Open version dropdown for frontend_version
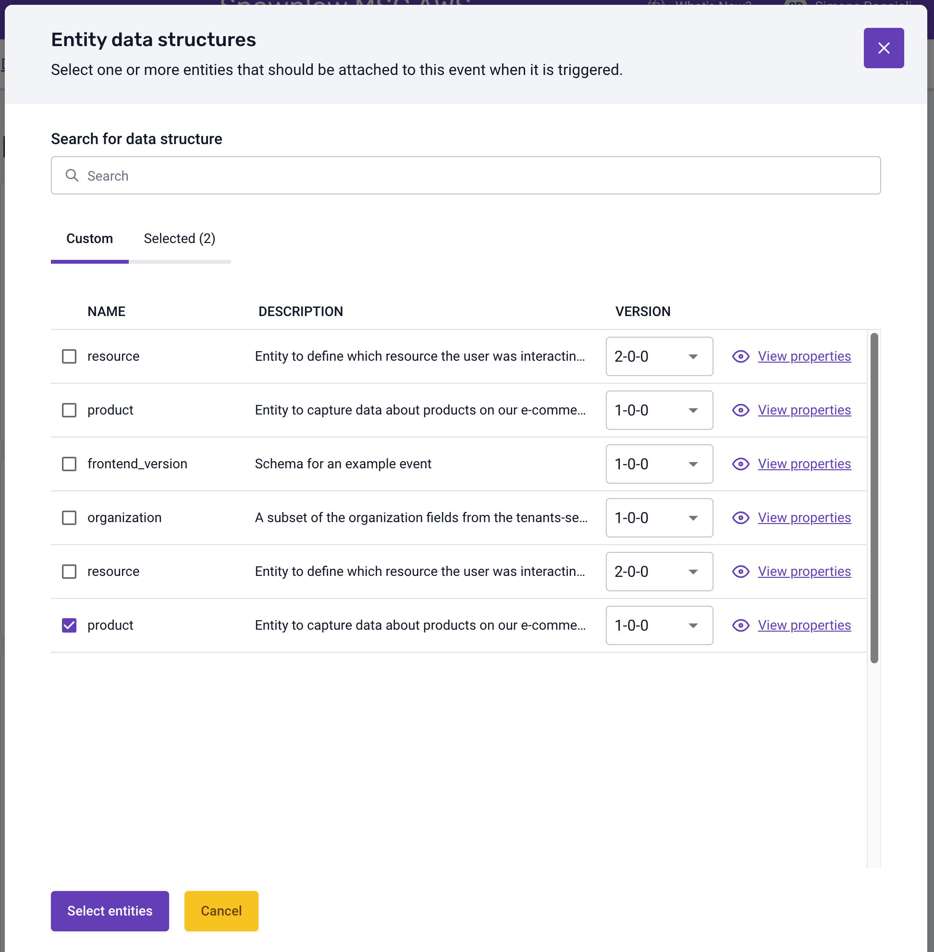The height and width of the screenshot is (952, 934). click(x=659, y=464)
